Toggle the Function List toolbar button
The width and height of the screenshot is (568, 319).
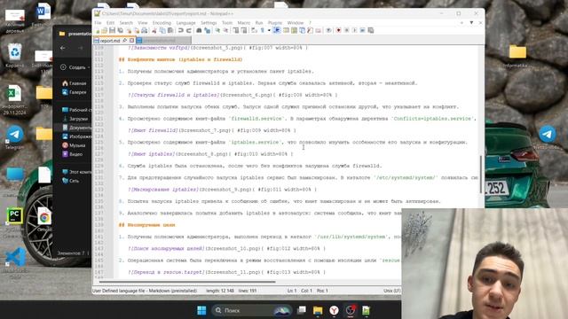tap(310, 30)
